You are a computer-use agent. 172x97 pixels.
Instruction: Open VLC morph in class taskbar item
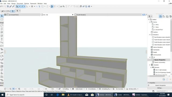(75, 95)
